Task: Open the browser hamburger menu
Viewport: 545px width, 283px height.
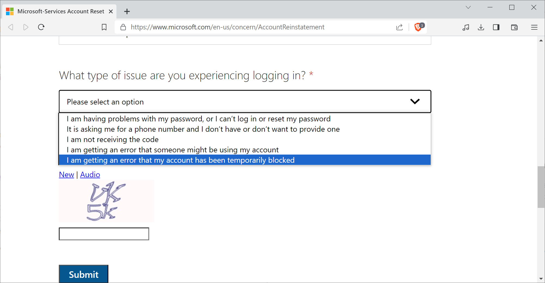Action: pos(534,27)
